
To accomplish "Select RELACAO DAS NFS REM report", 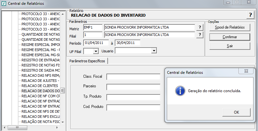I will click(x=40, y=75).
